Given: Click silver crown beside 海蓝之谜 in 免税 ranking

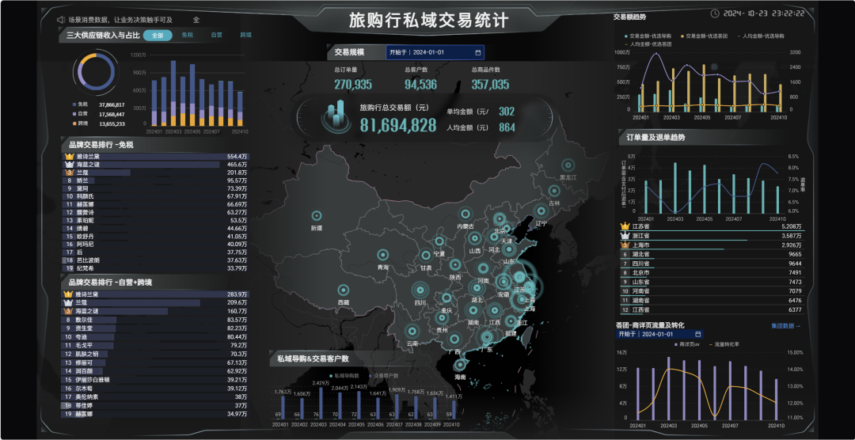Looking at the screenshot, I should (x=69, y=164).
